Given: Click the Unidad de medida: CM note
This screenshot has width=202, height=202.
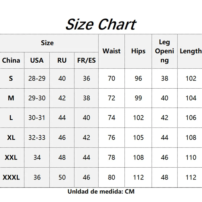Looking at the screenshot, I should click(101, 192).
